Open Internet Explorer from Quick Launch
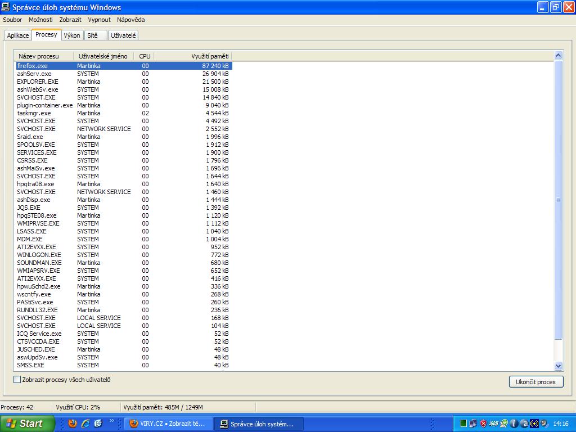The width and height of the screenshot is (576, 432). 85,424
